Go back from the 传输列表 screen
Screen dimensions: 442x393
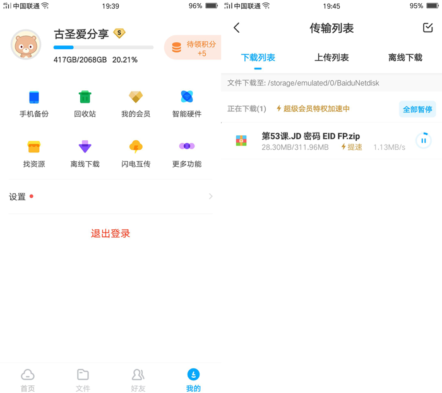[237, 28]
